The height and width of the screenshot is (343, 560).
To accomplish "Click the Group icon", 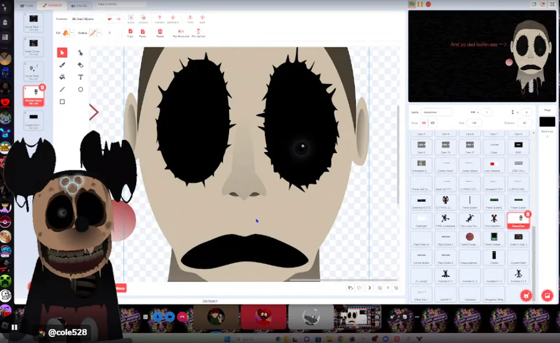I will click(131, 19).
